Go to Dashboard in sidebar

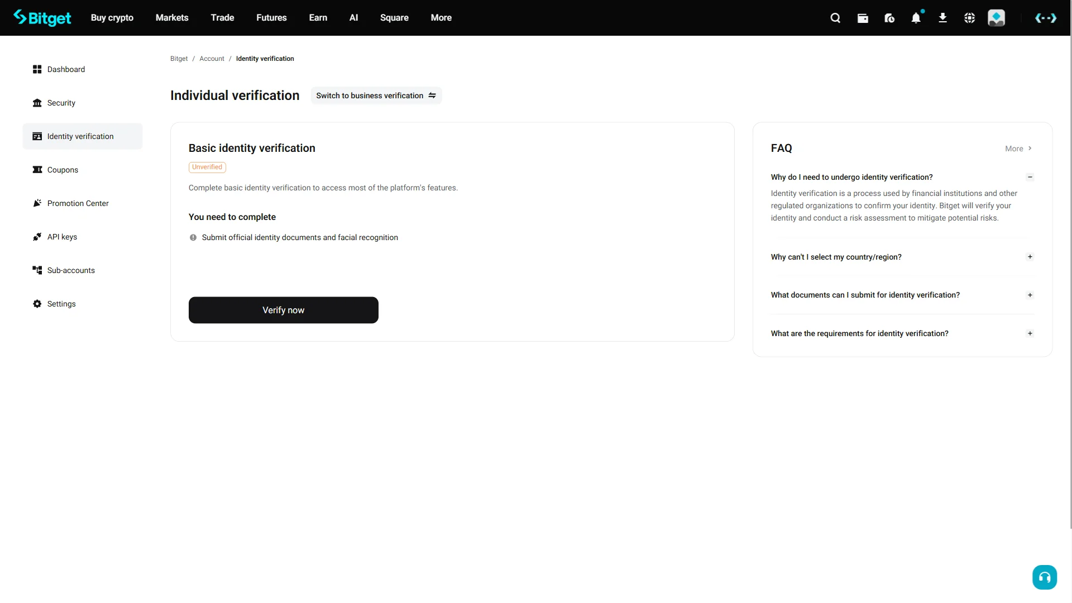coord(83,69)
